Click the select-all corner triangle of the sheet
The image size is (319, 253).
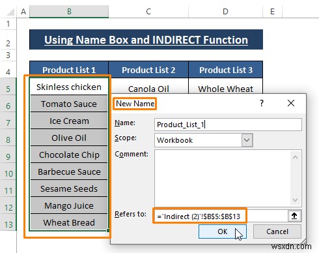pyautogui.click(x=10, y=12)
